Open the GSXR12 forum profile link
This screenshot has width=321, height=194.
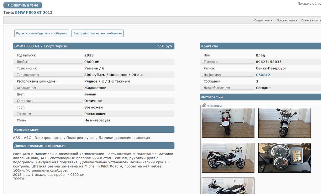click(263, 75)
